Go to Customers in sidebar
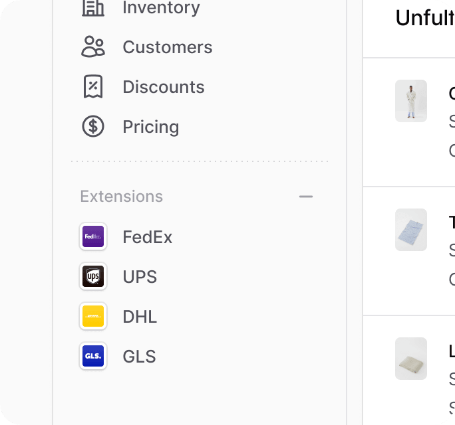The image size is (455, 425). 168,47
